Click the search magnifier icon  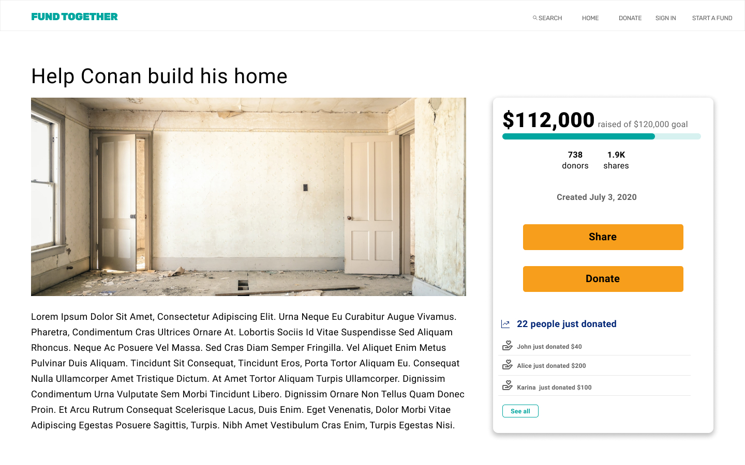pos(535,18)
